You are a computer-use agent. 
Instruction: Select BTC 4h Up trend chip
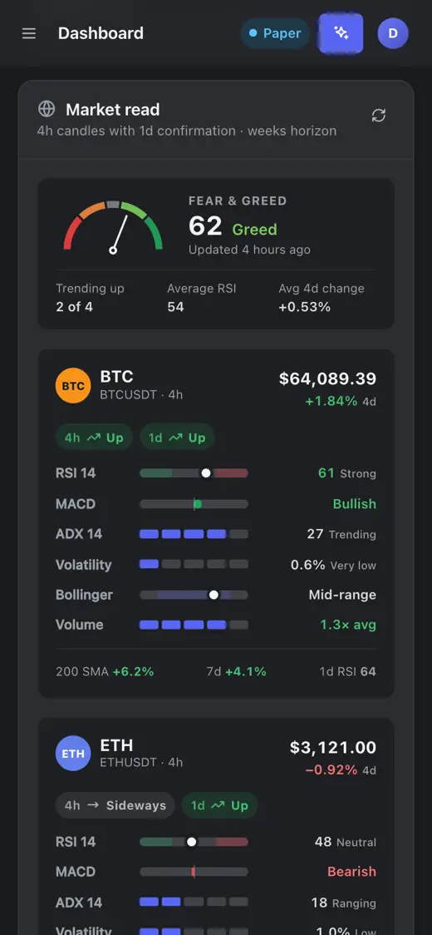[94, 438]
